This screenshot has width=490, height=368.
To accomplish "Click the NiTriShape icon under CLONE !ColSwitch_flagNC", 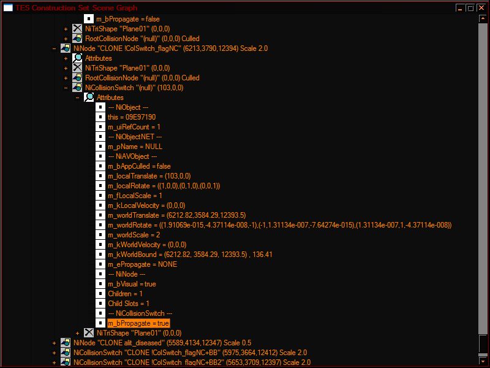I will (x=77, y=68).
